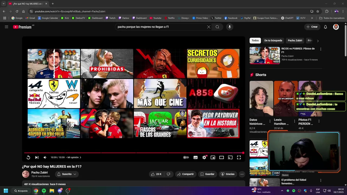
Task: Toggle the autoplay switch
Action: tap(186, 157)
